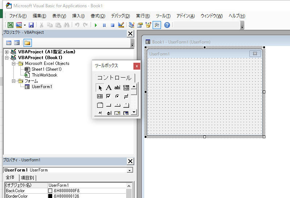The width and height of the screenshot is (290, 198).
Task: Open the デバッグ(D) menu
Action: (121, 16)
